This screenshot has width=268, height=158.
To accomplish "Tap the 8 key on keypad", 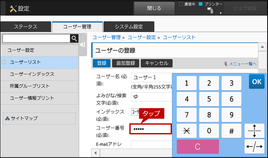I will (x=209, y=115).
